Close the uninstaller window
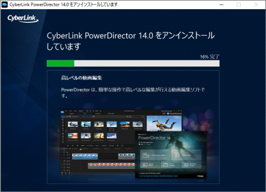Image resolution: width=266 pixels, height=192 pixels. tap(256, 4)
